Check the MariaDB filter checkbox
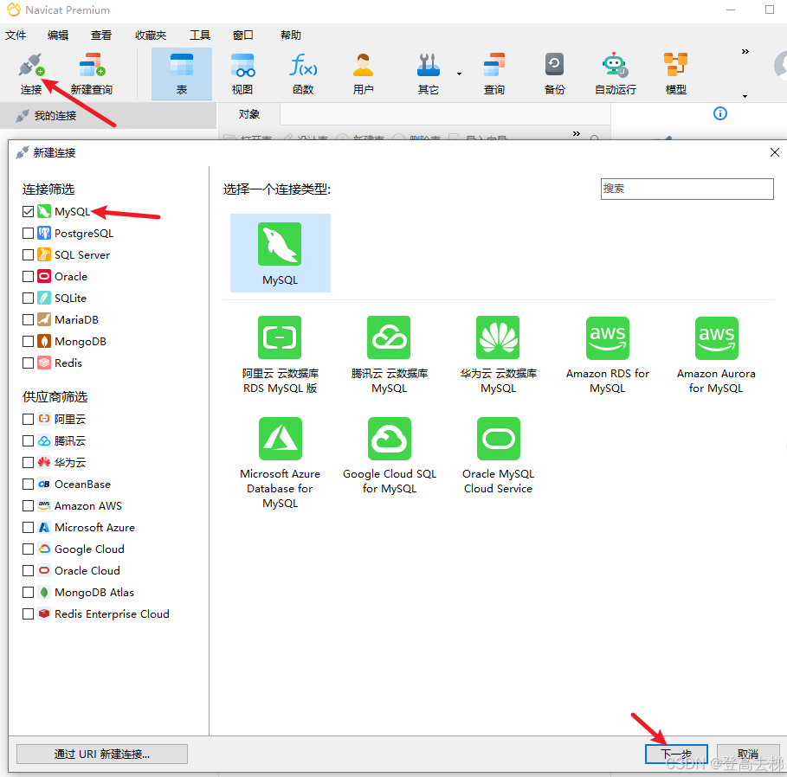Viewport: 787px width, 777px height. (x=28, y=319)
